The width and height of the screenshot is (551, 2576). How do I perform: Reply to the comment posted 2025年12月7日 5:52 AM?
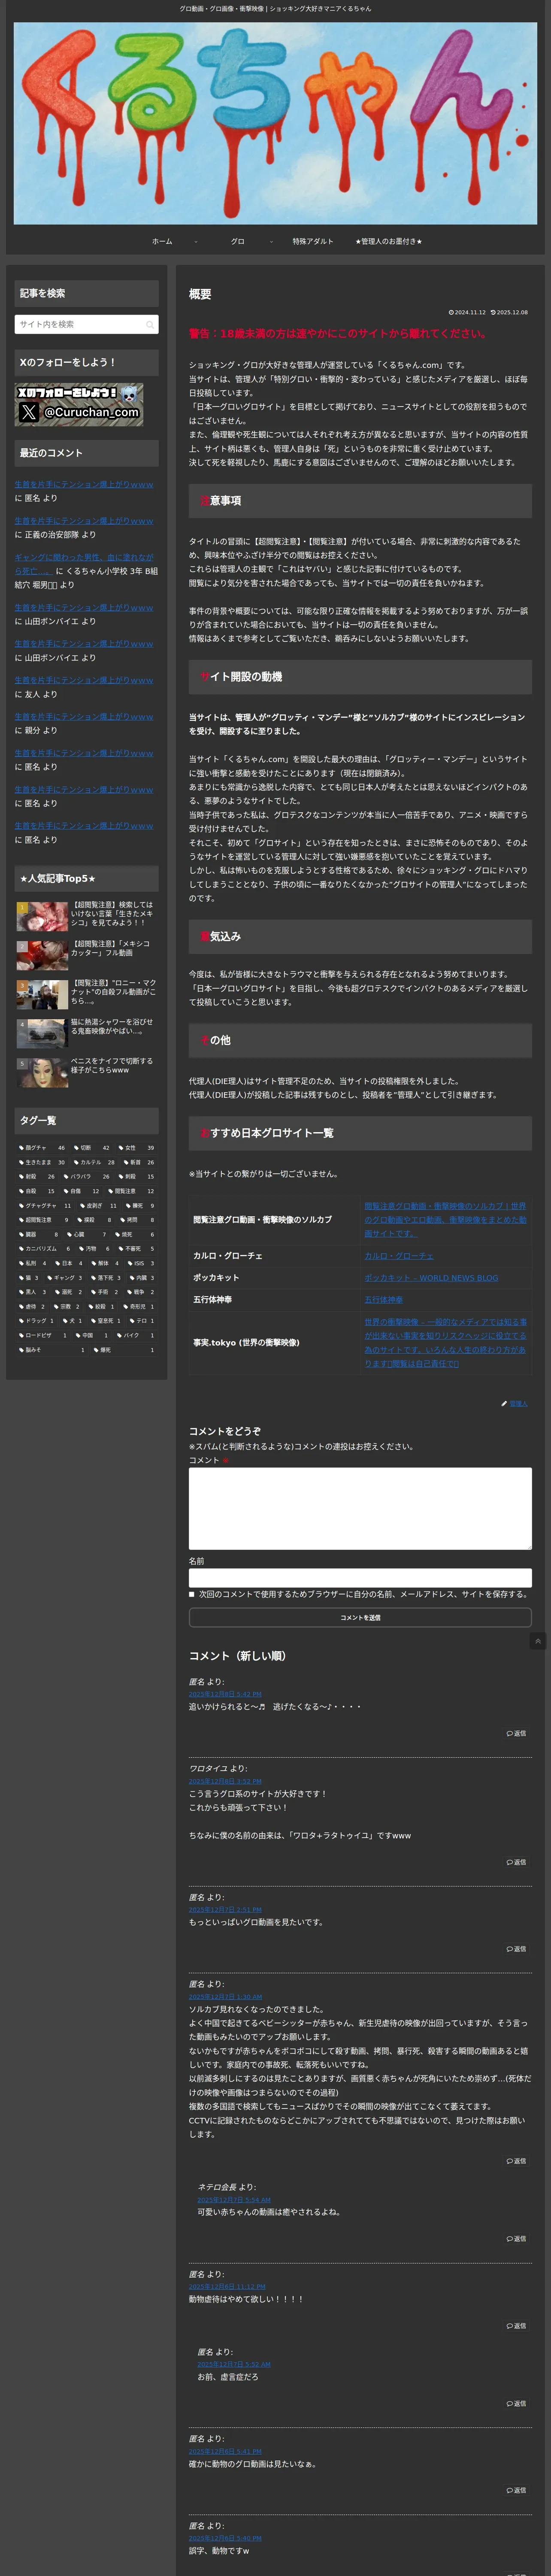(516, 2403)
